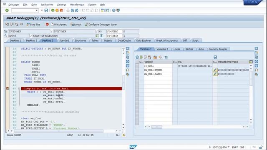Click the yellow Exit icon
Screen dimensions: 267x150
pos(57,10)
